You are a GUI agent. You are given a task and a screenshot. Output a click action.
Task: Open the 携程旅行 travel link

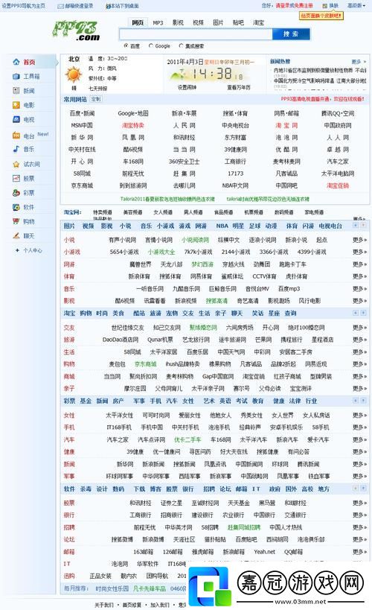[291, 340]
